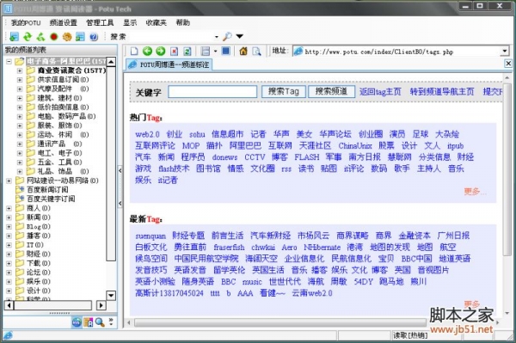Click the 搜索Tag button
The height and width of the screenshot is (343, 516).
[x=284, y=91]
